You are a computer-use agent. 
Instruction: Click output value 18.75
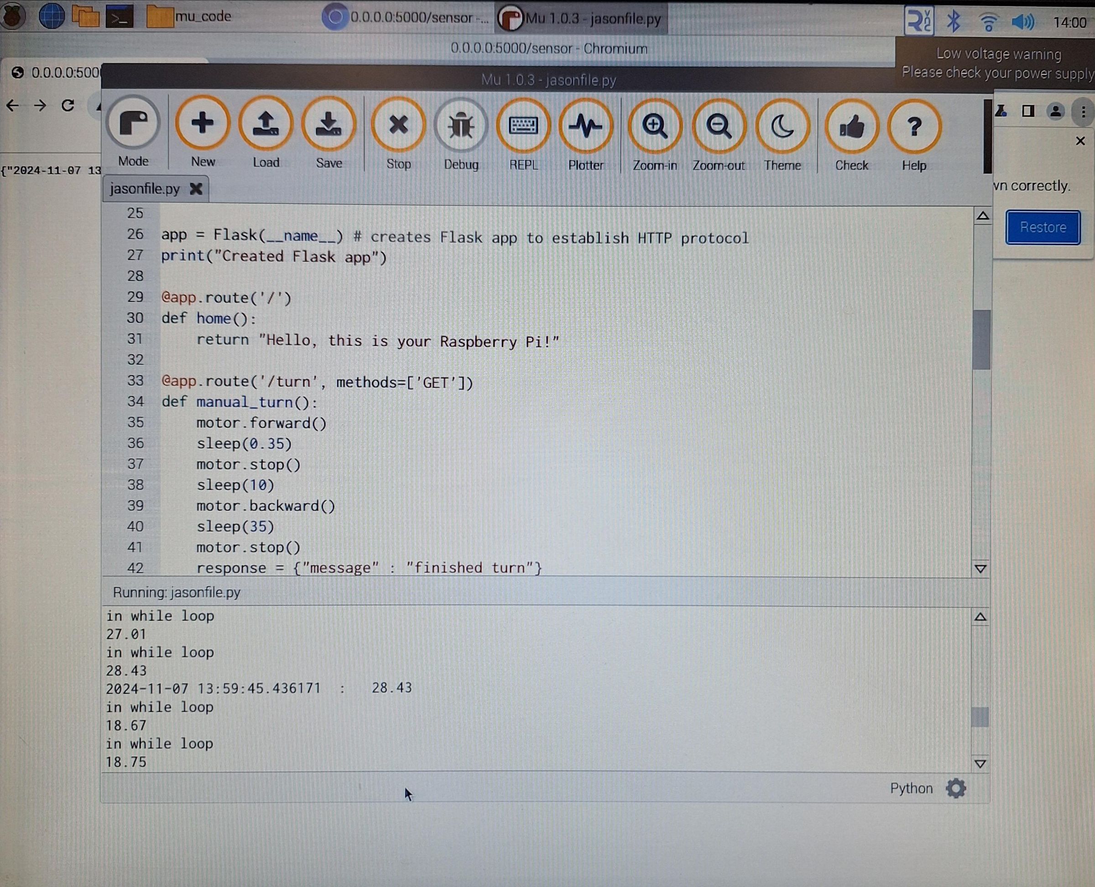(x=126, y=762)
